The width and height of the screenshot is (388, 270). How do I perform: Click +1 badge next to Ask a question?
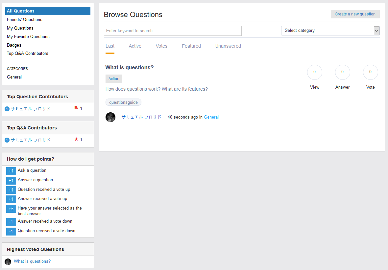click(11, 171)
